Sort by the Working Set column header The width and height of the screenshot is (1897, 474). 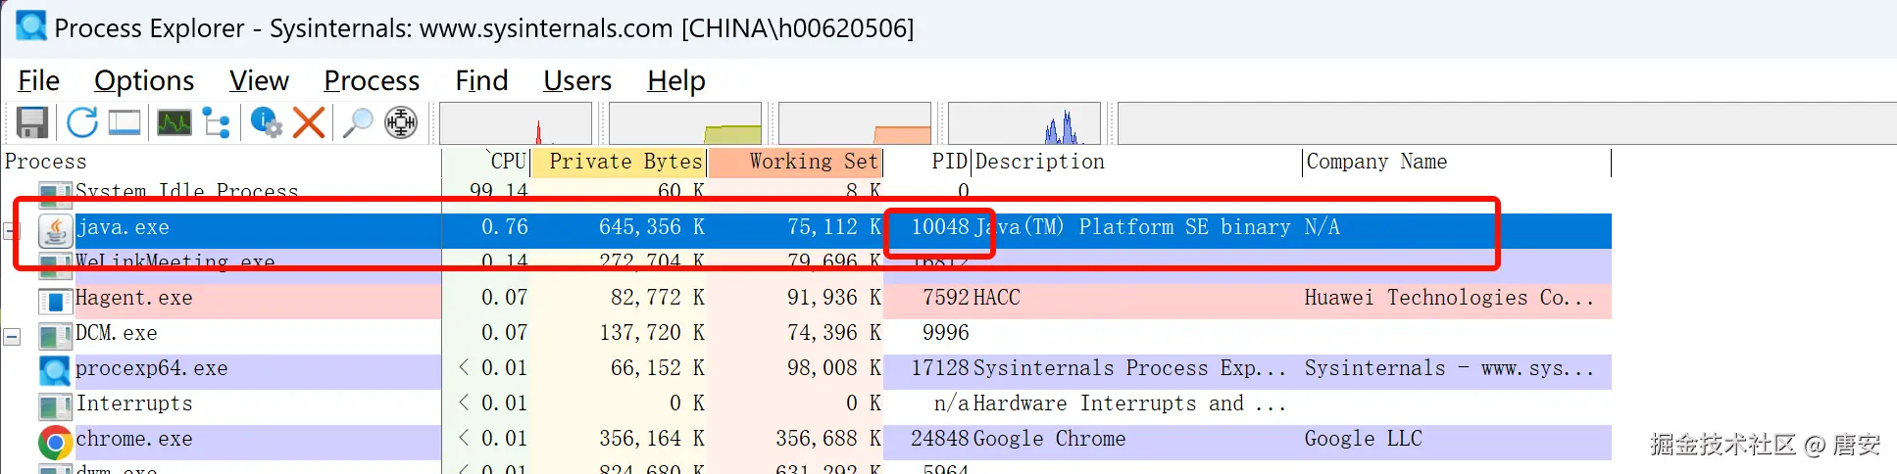795,162
